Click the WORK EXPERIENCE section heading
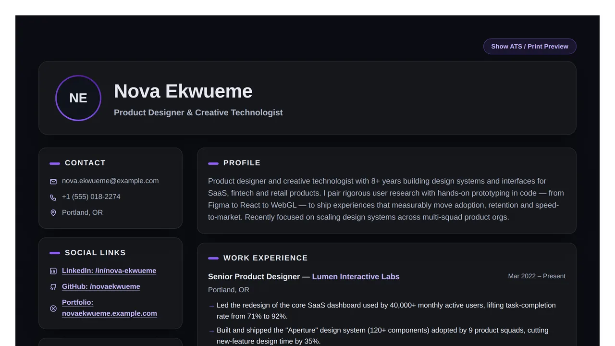The image size is (615, 346). (265, 258)
